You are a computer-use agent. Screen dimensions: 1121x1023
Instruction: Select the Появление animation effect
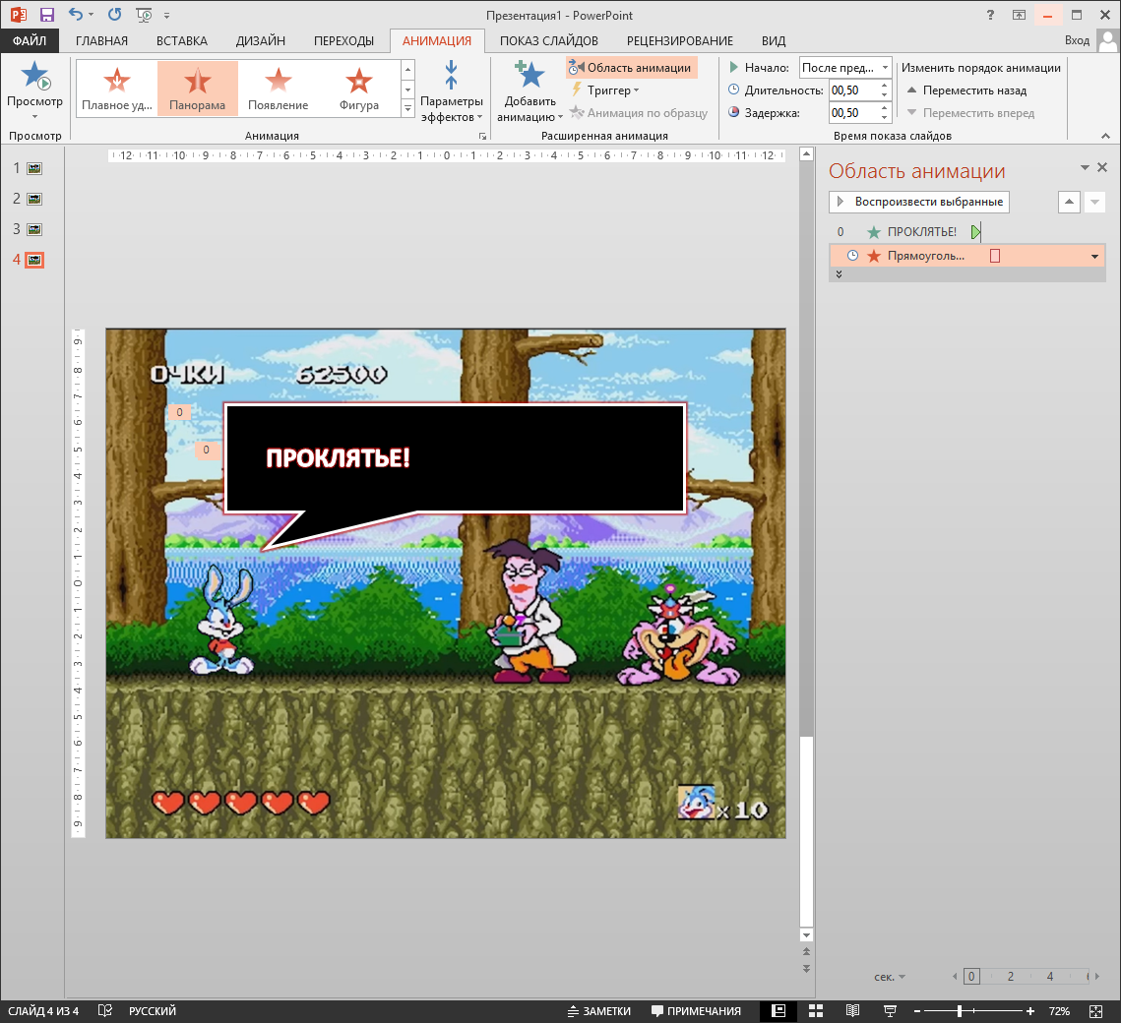(279, 88)
